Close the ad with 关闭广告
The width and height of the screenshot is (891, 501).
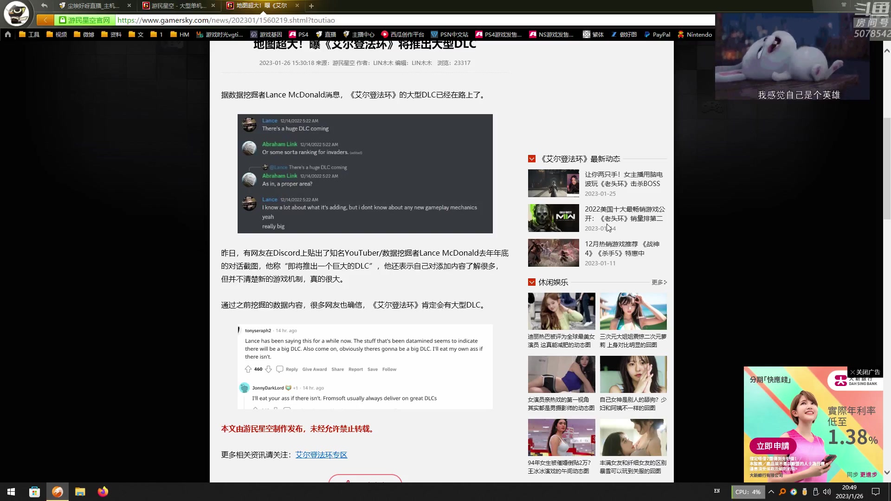[865, 372]
